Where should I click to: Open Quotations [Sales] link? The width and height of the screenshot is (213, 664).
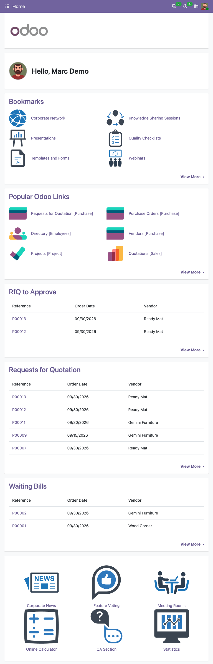[145, 253]
